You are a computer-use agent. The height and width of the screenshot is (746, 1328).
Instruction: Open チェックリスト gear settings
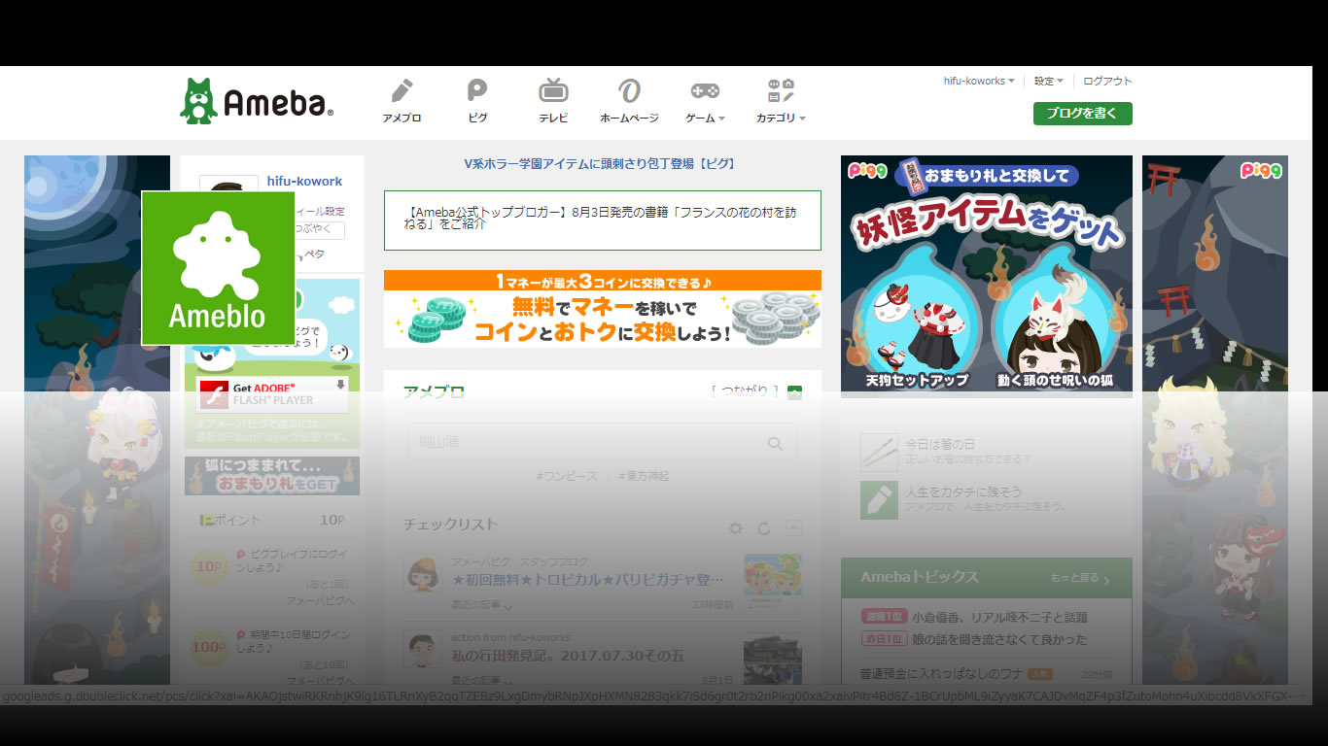[x=736, y=528]
